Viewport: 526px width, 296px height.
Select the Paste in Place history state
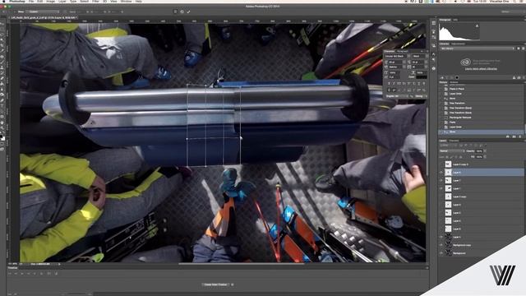coord(457,89)
